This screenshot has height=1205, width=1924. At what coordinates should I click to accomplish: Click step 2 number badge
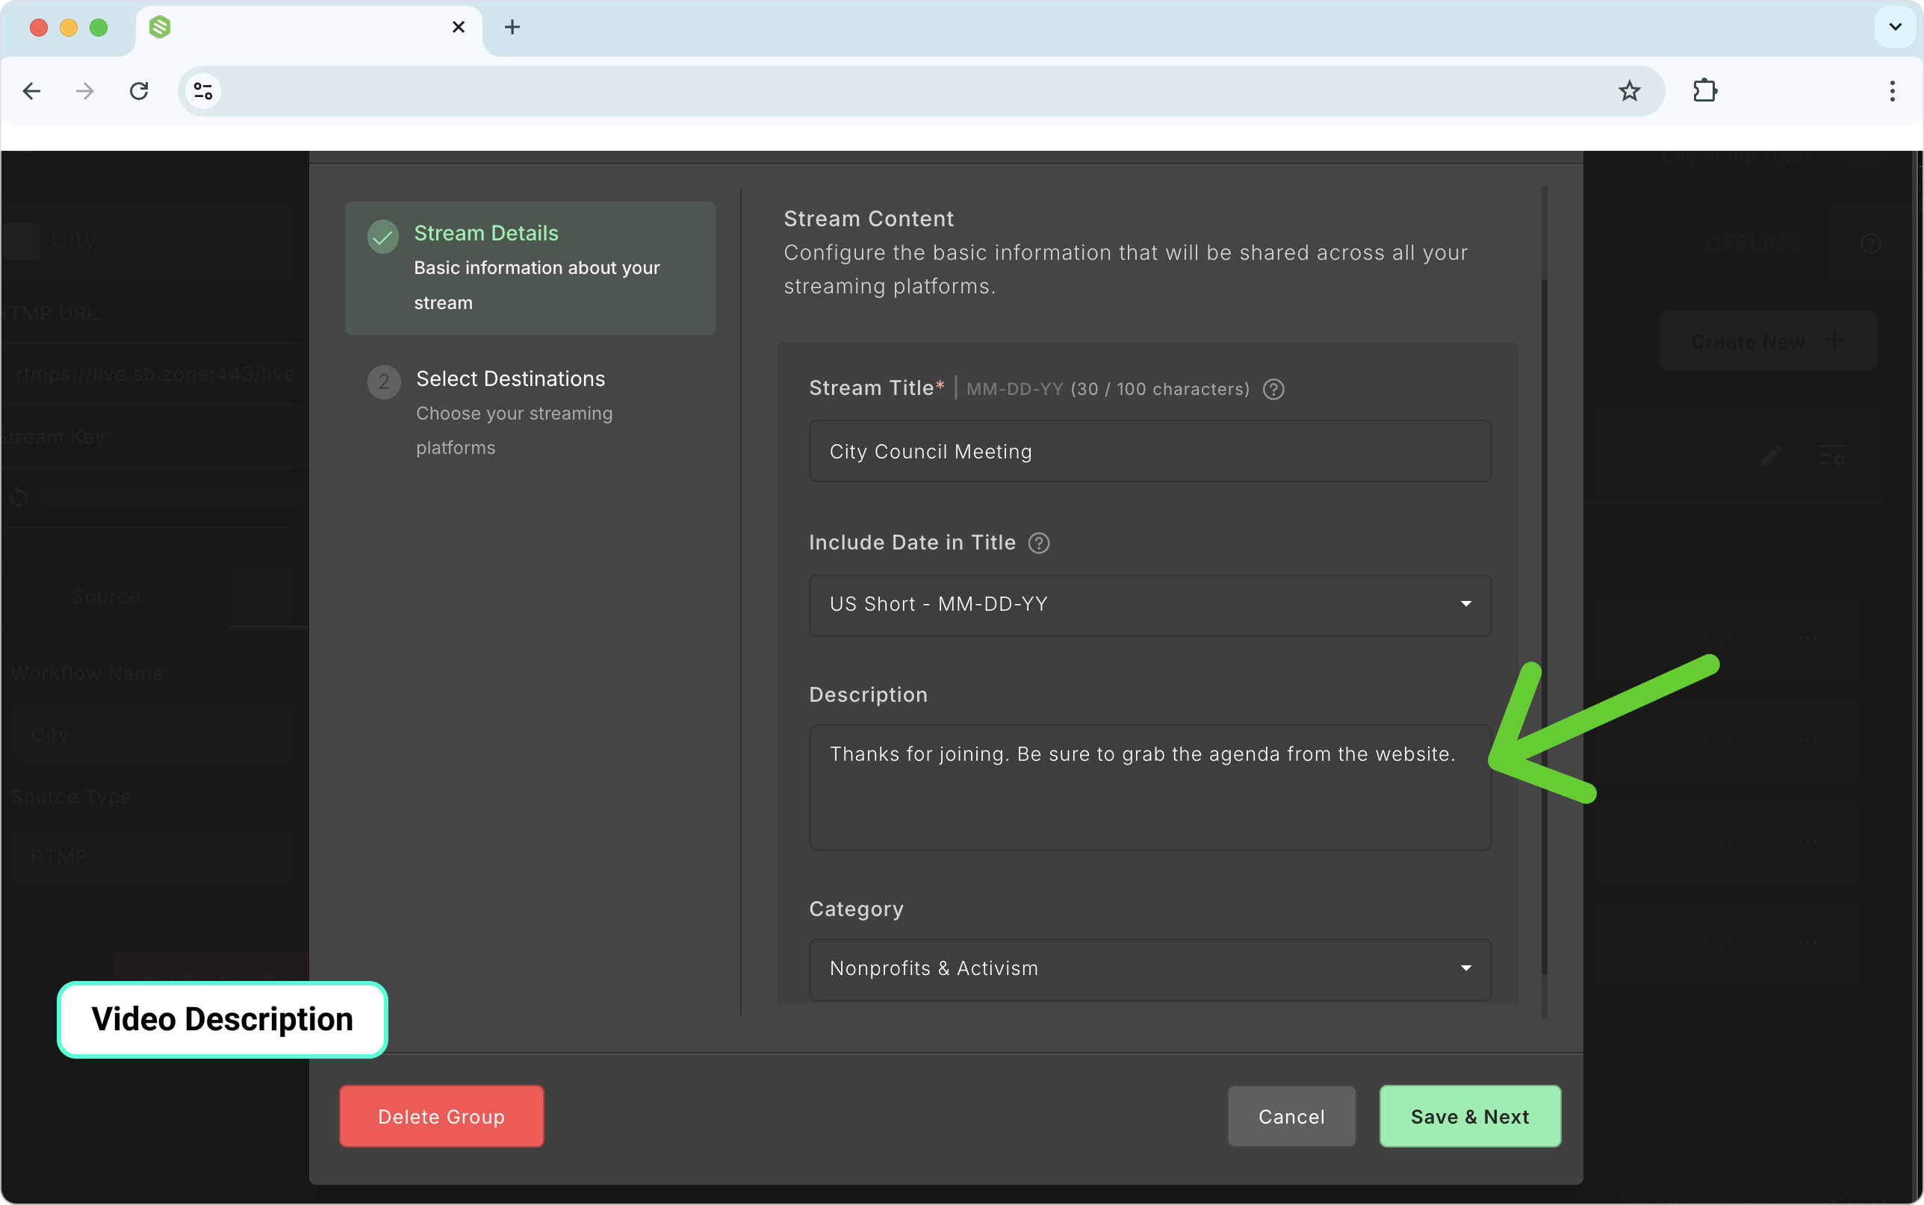(383, 382)
